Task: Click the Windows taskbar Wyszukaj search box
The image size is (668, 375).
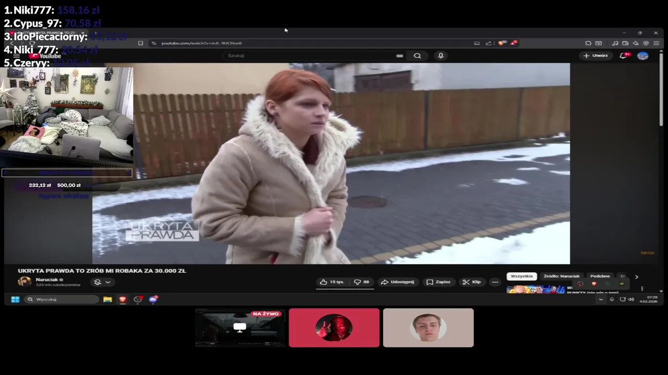Action: (x=62, y=299)
